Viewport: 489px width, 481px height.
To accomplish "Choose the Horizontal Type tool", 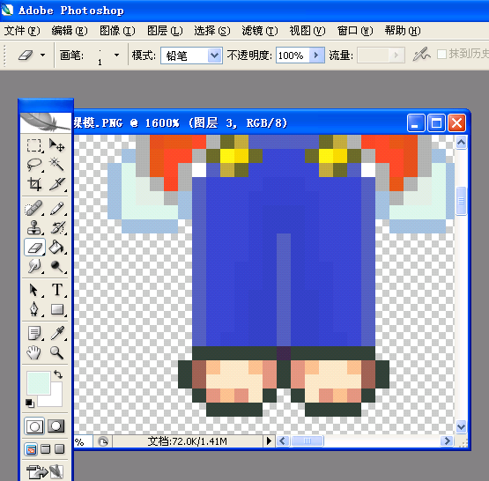I will 56,290.
